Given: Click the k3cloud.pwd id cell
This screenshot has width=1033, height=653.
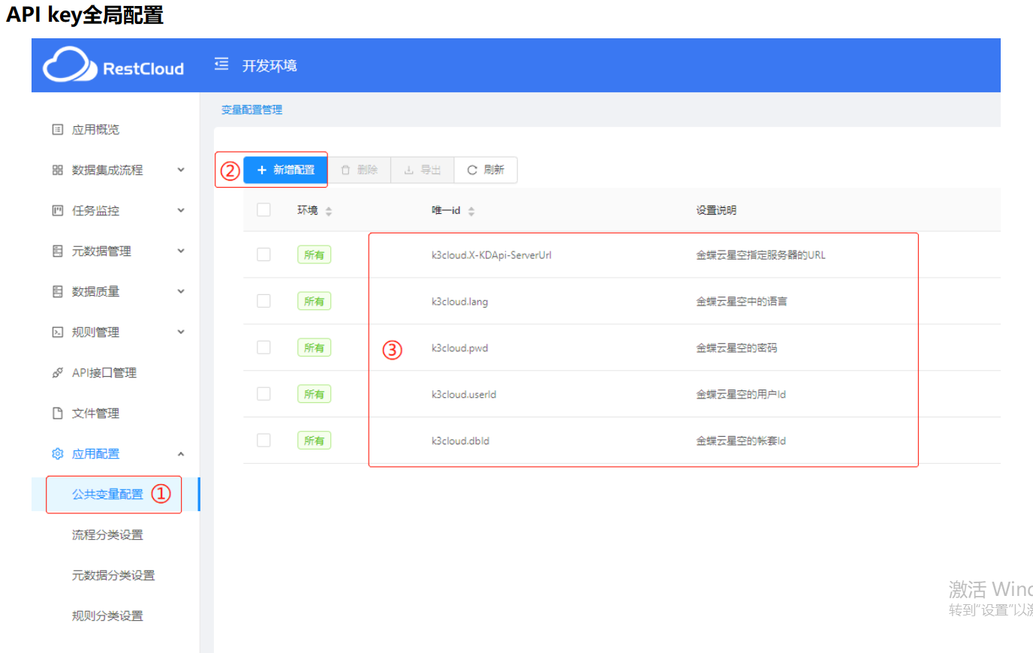Looking at the screenshot, I should (459, 348).
